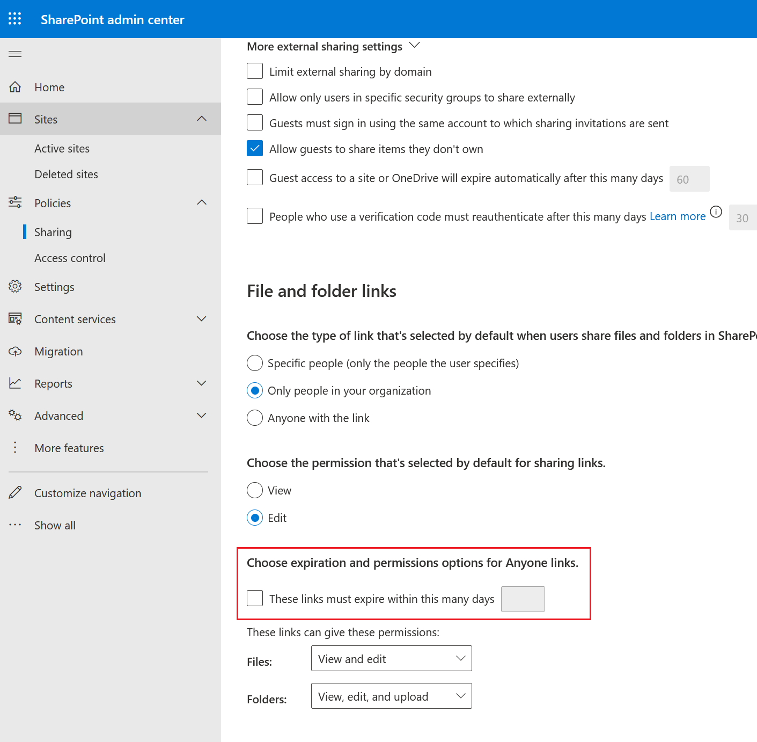
Task: Collapse the Policies navigation group
Action: coord(202,202)
